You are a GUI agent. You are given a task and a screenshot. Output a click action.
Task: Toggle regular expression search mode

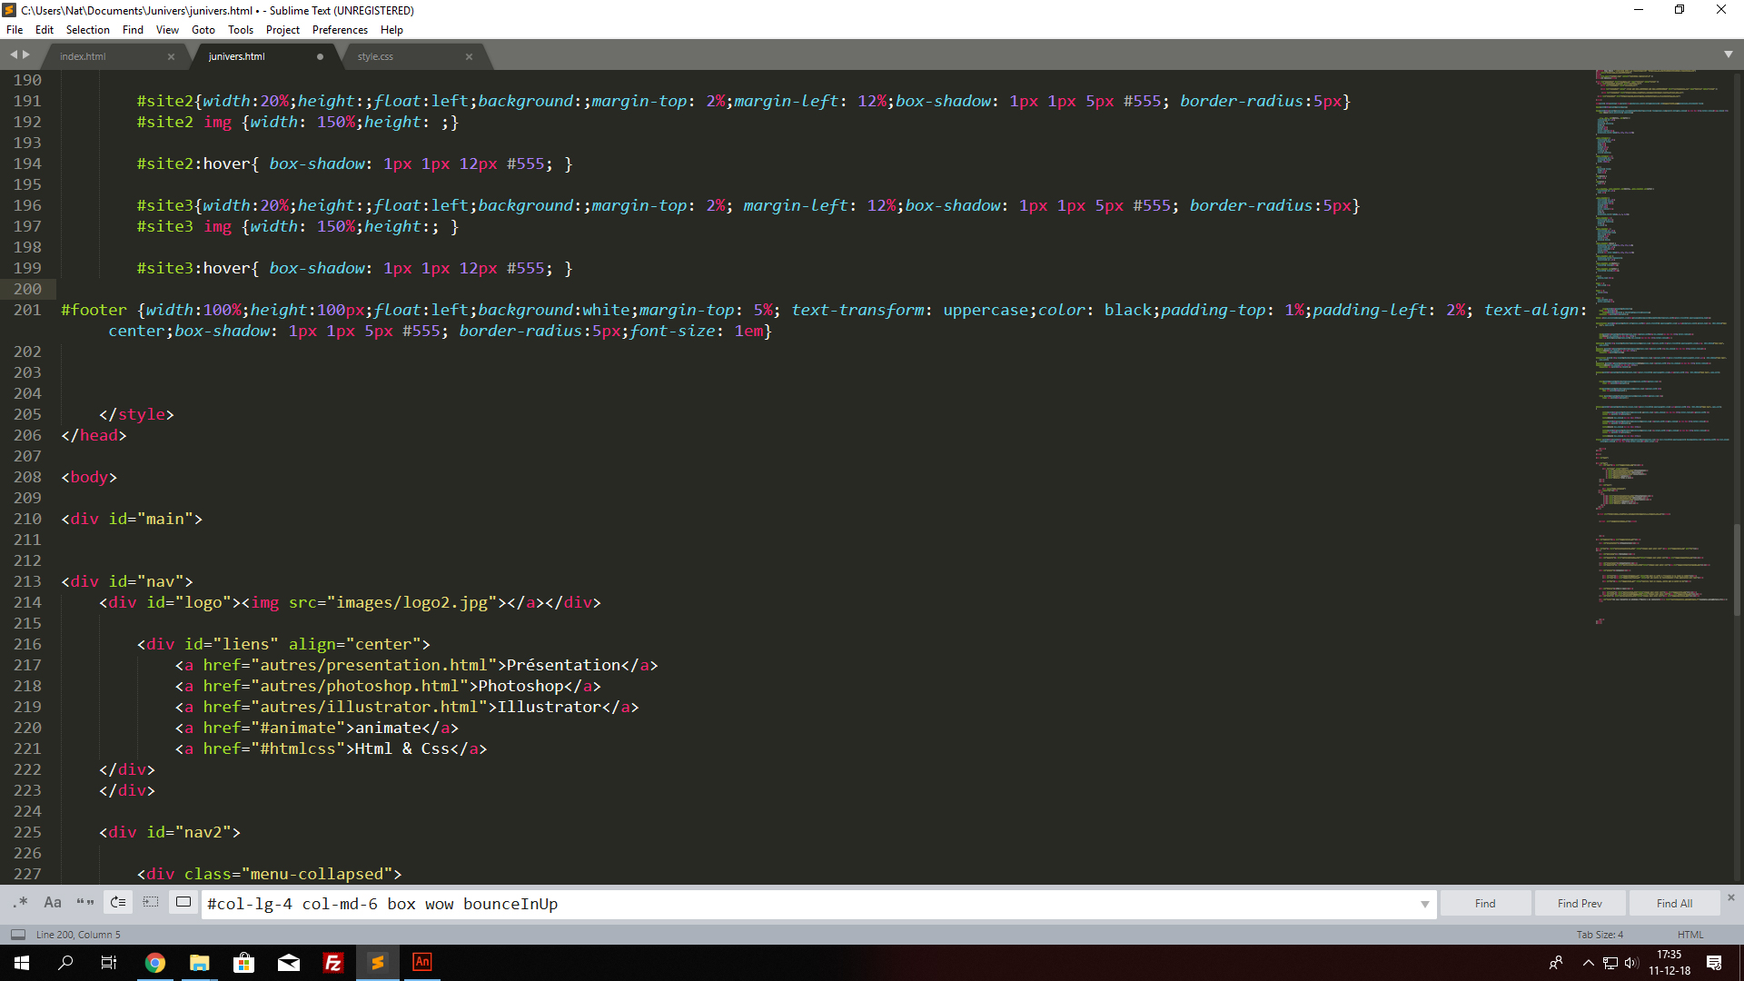click(21, 902)
